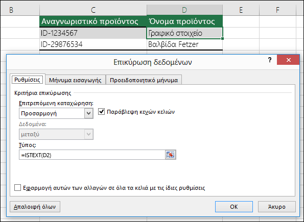Open the Προσαρμογή dropdown arrow
This screenshot has height=222, width=304.
(x=89, y=113)
